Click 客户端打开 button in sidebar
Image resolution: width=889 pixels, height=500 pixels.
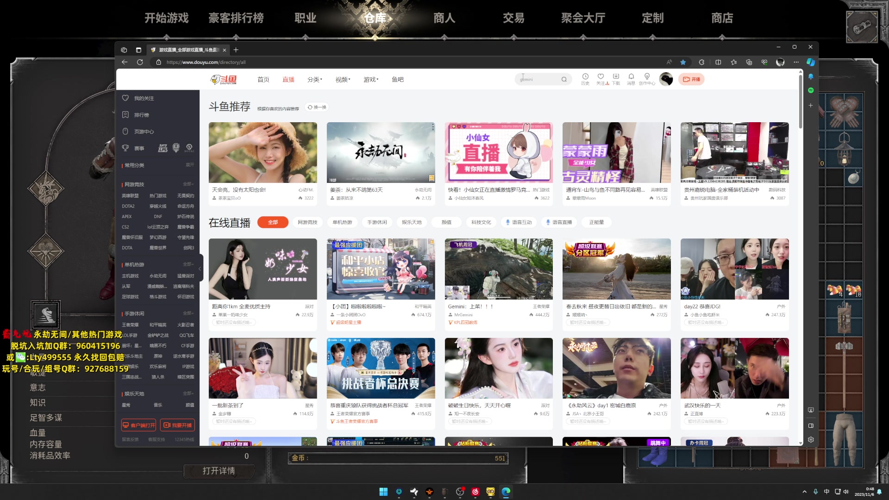click(139, 425)
